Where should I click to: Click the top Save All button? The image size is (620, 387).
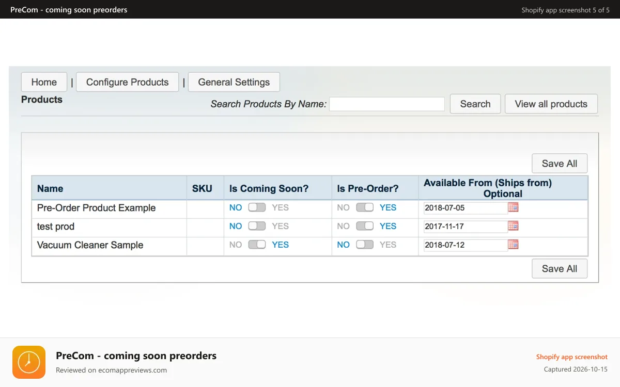click(x=560, y=164)
